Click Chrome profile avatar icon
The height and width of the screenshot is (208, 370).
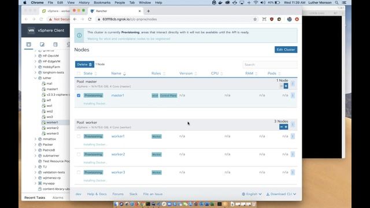(290, 19)
